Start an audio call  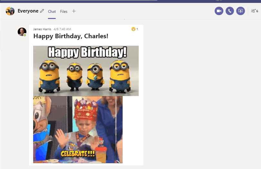click(230, 11)
